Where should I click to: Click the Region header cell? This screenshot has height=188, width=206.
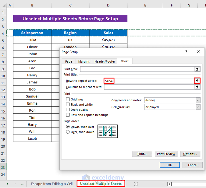[70, 33]
